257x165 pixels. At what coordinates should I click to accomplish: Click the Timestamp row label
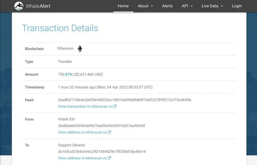(34, 87)
